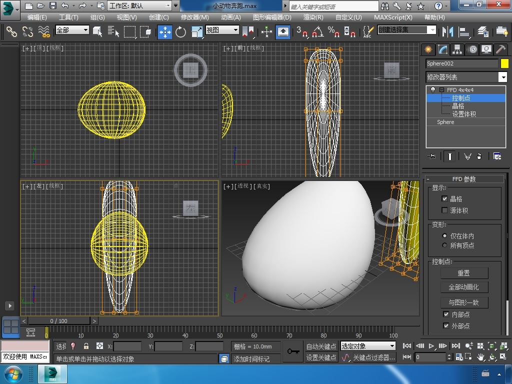Click the 重置 button
Screen dimensions: 512x384
point(463,273)
